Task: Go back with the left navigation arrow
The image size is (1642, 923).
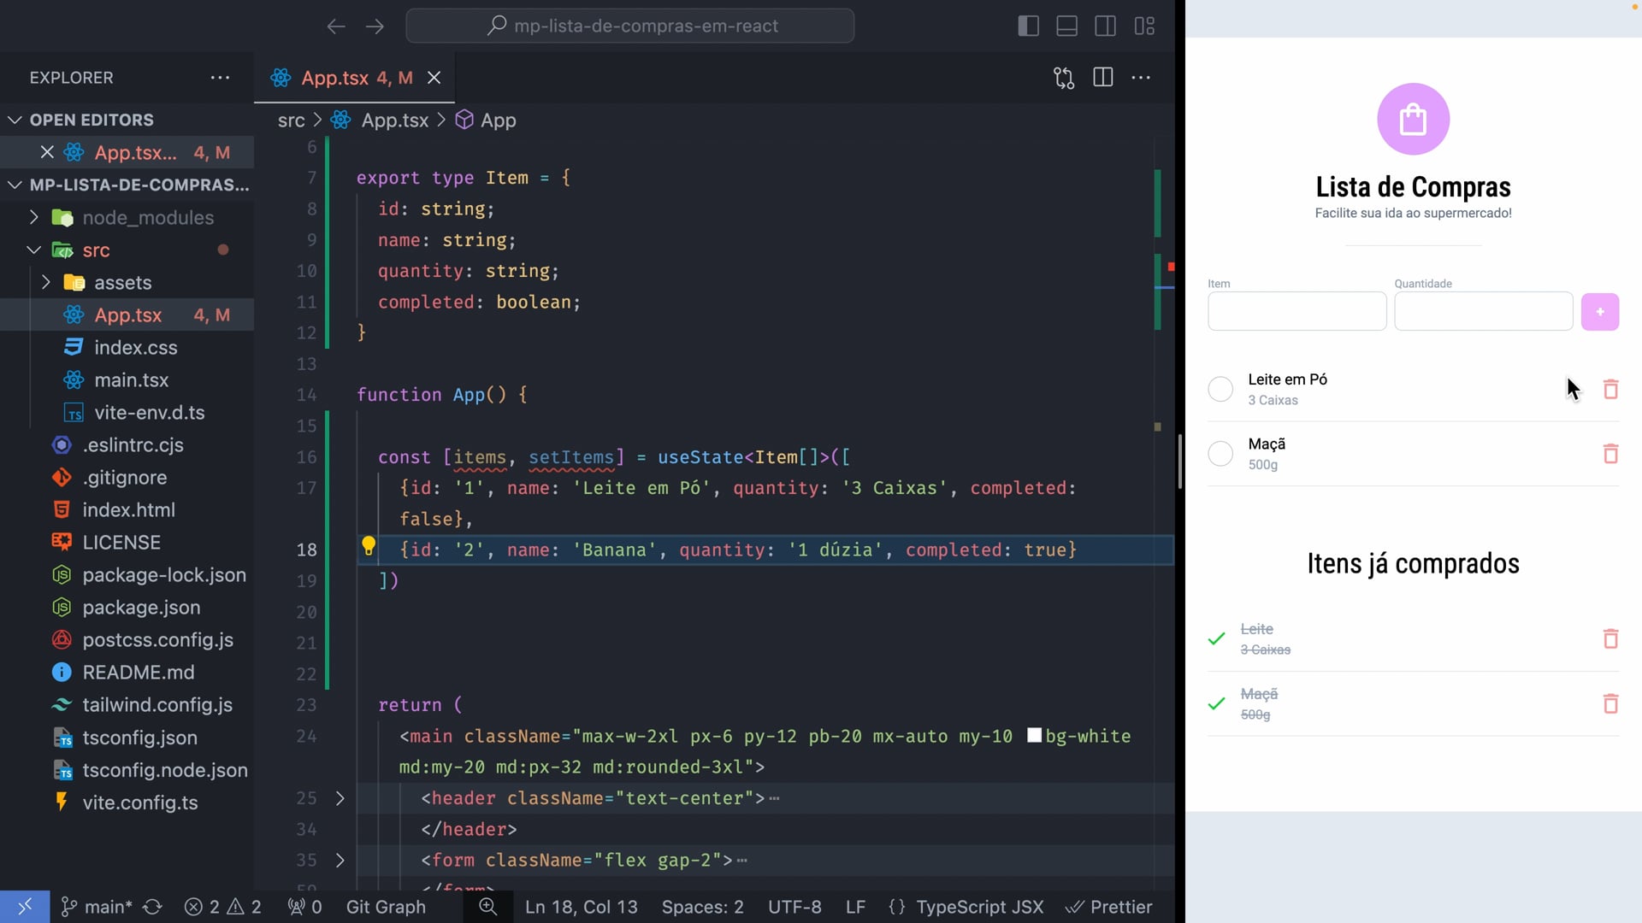Action: tap(336, 26)
